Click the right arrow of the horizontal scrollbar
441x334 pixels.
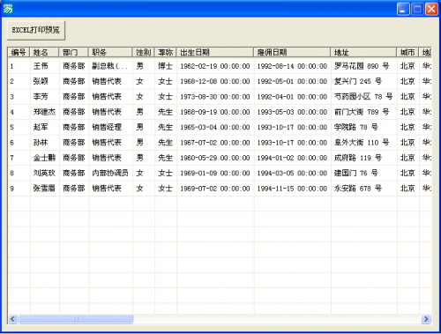[426, 319]
